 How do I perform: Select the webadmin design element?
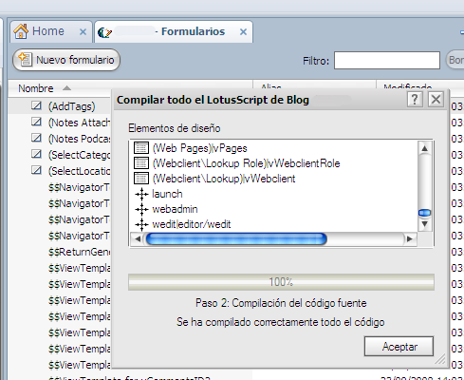click(175, 209)
